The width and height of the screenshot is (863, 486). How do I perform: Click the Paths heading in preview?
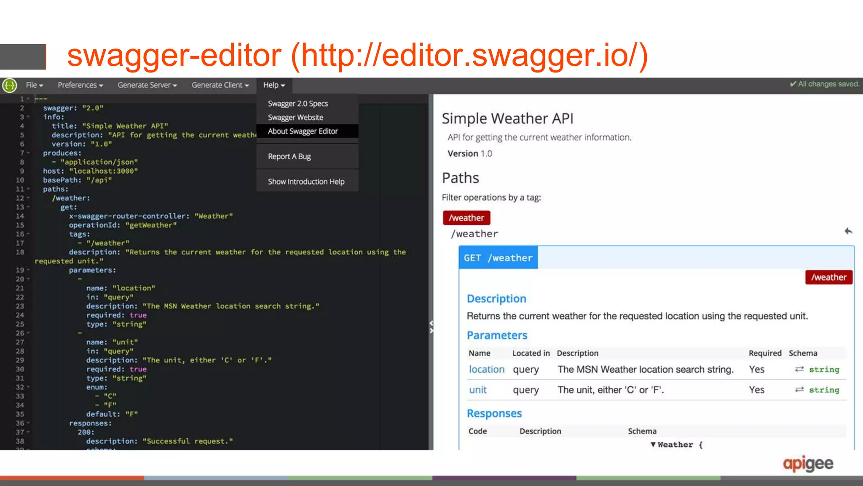(460, 178)
